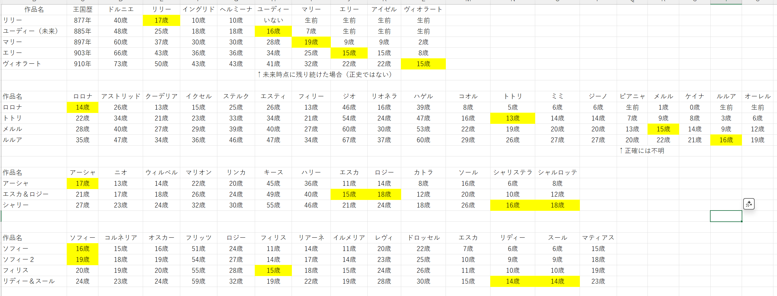This screenshot has width=777, height=296.
Task: Select the ユーディー（未来） row label
Action: pos(30,31)
